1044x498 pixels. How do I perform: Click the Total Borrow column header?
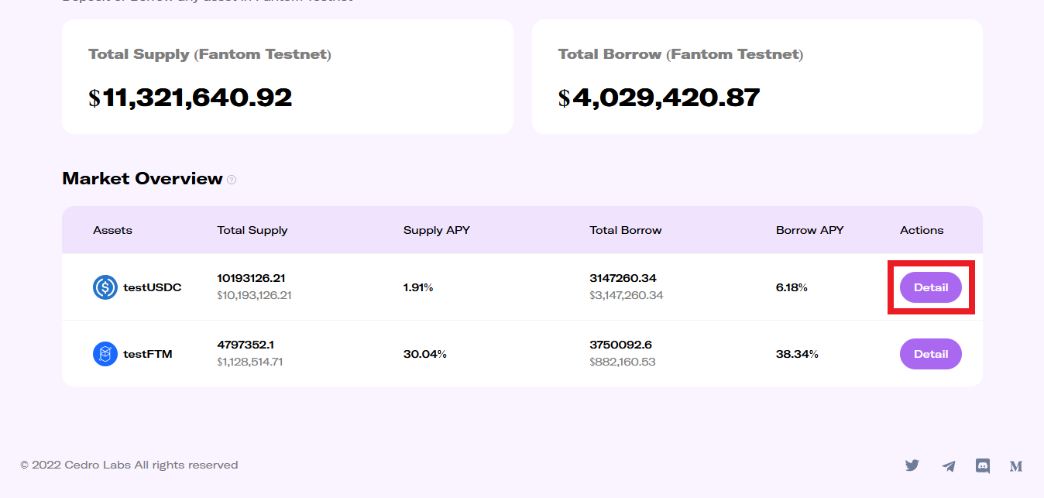(625, 230)
